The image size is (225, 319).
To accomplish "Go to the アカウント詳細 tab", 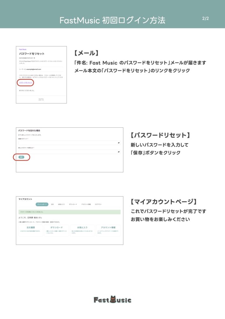I will click(86, 204).
